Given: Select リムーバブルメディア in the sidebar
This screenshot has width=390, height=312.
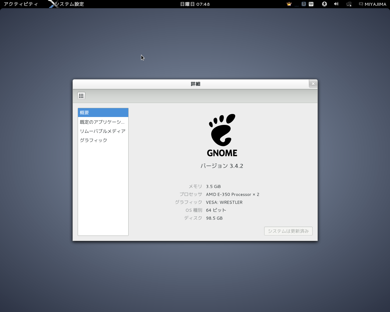Looking at the screenshot, I should pyautogui.click(x=103, y=131).
